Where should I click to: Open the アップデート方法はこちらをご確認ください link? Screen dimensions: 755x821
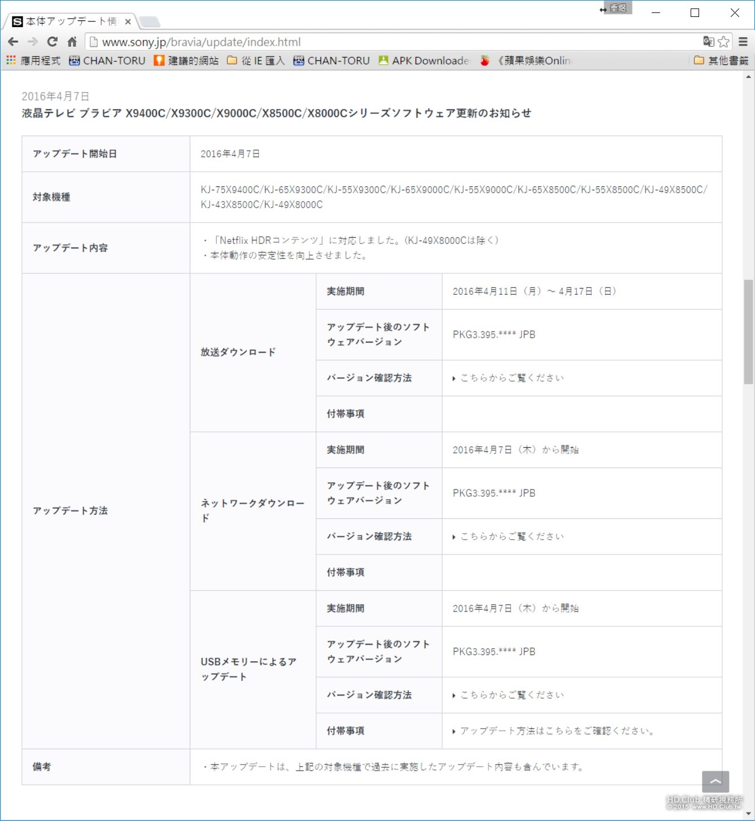click(557, 731)
